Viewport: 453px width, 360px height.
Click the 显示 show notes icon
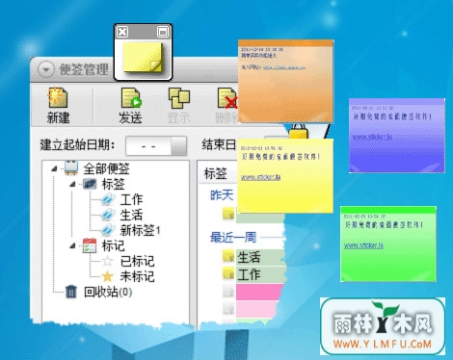[179, 97]
